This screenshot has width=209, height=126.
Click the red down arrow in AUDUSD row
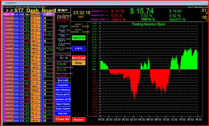(x=45, y=33)
